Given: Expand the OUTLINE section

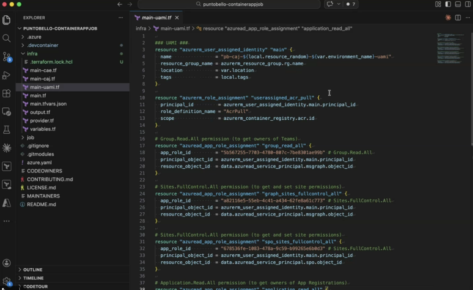Looking at the screenshot, I should point(32,270).
